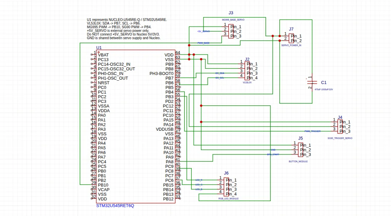Select the J3 connector designator
The width and height of the screenshot is (391, 216).
[x=231, y=13]
